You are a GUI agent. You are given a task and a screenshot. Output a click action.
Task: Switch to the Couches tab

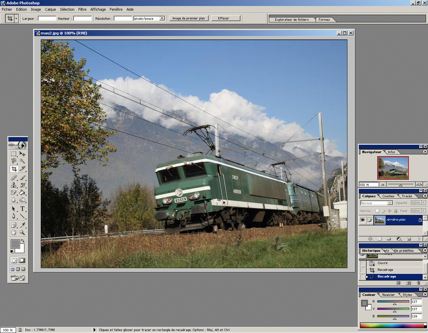click(x=388, y=196)
